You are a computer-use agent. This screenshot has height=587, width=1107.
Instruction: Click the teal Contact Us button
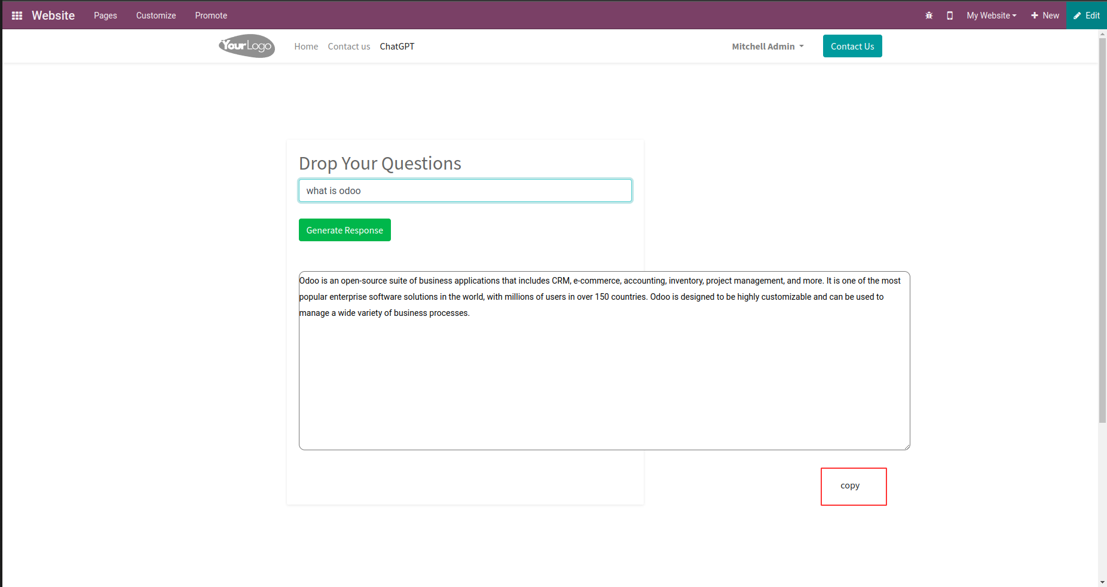[x=852, y=46]
